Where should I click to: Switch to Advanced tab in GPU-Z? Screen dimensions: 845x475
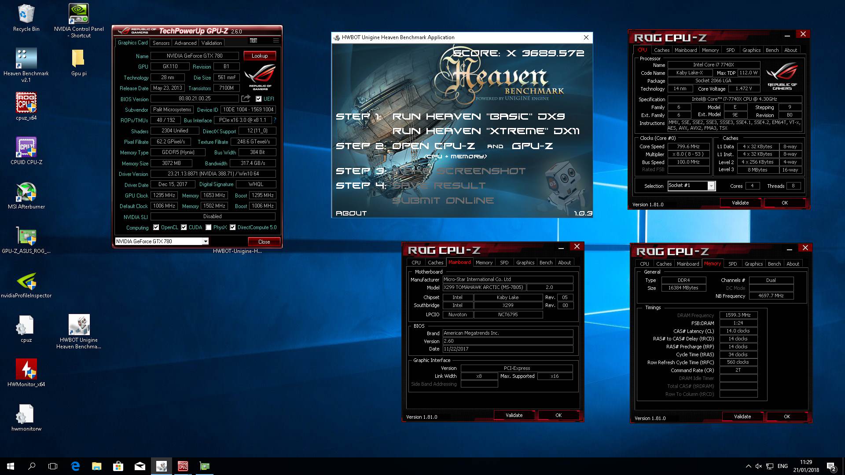tap(185, 43)
